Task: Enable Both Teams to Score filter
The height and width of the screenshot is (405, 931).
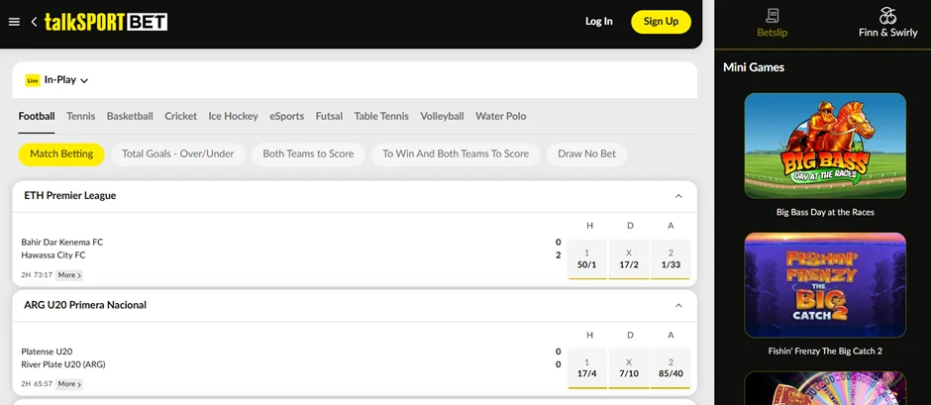Action: (308, 154)
